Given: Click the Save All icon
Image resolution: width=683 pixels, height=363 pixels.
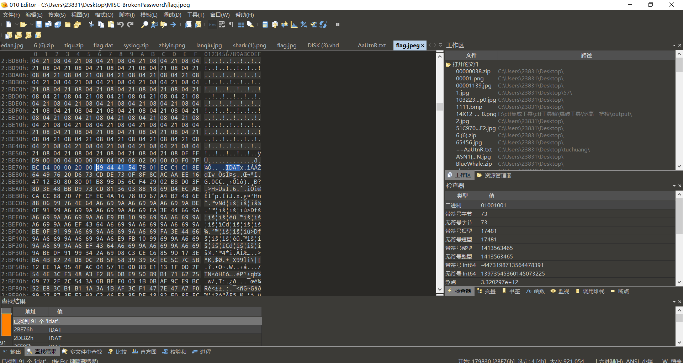Looking at the screenshot, I should (x=58, y=25).
